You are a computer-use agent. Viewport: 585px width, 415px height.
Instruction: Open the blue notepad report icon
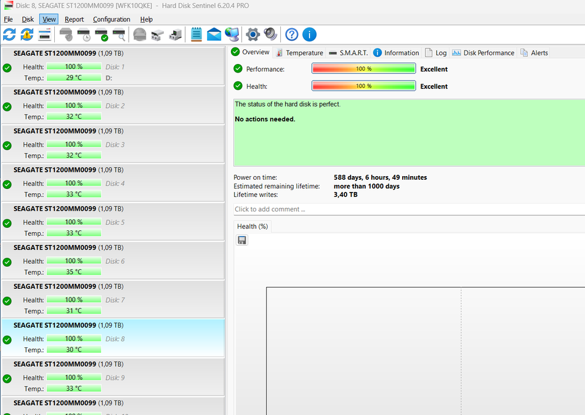196,34
